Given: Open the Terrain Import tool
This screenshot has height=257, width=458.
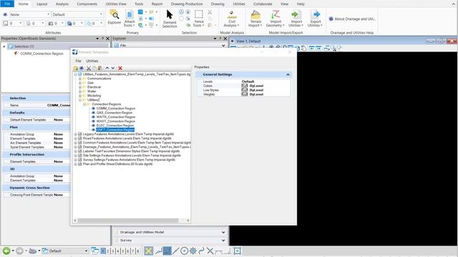Looking at the screenshot, I should click(255, 19).
